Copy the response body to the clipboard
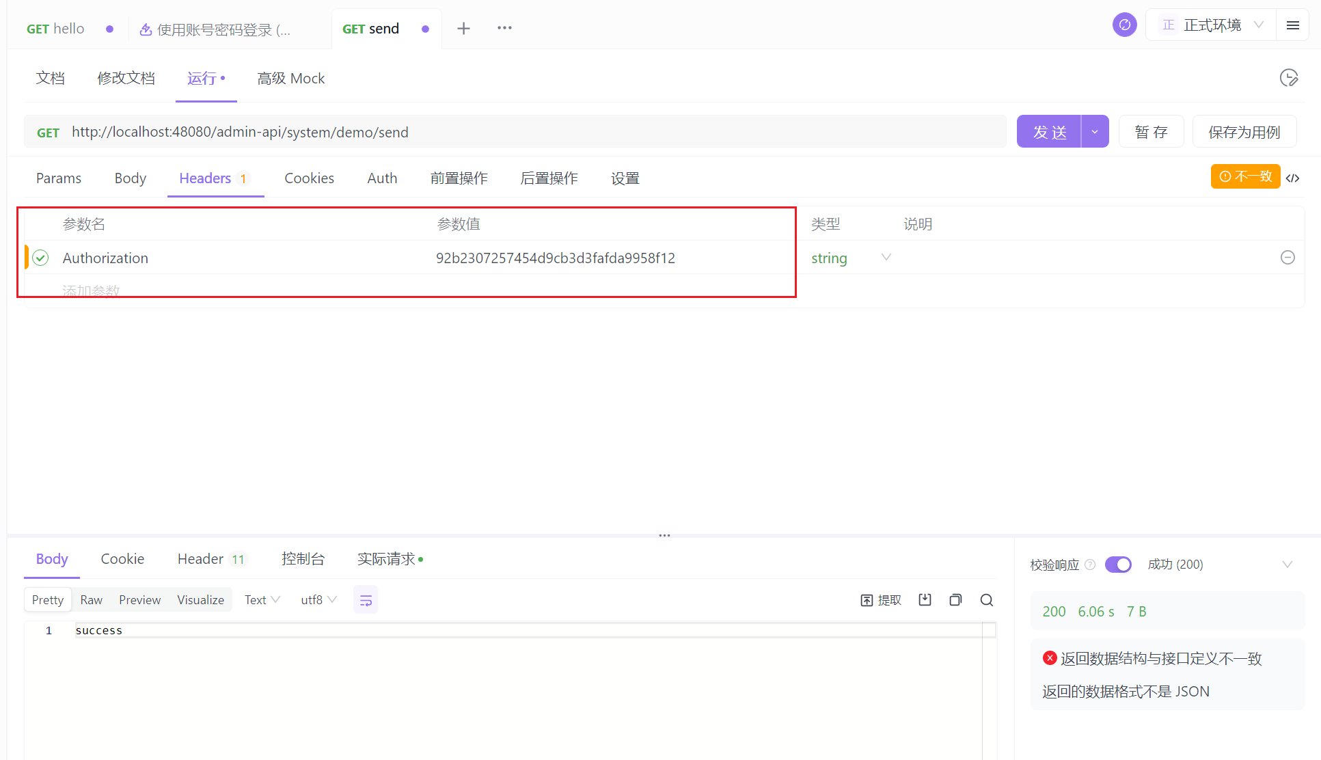Viewport: 1321px width, 760px height. point(955,599)
